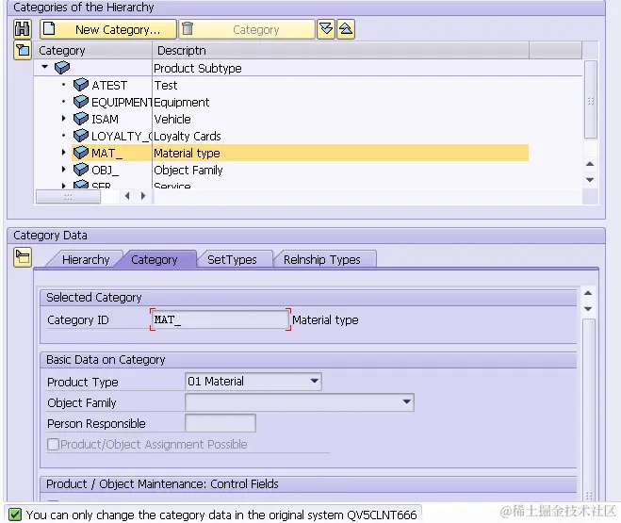Select the ISAM category text
Screen dimensions: 621x523
coord(105,119)
